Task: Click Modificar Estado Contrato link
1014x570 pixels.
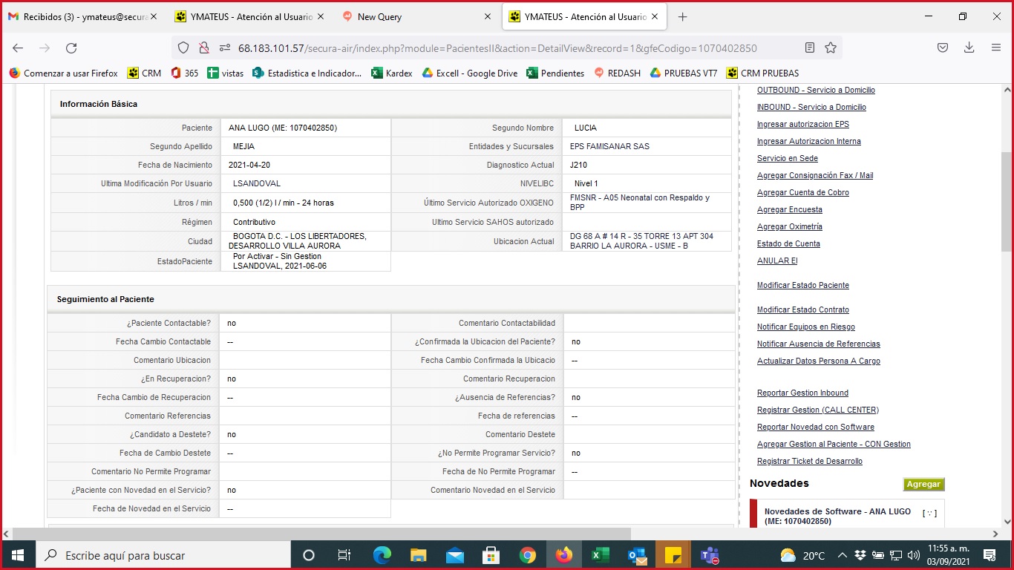Action: (x=803, y=309)
